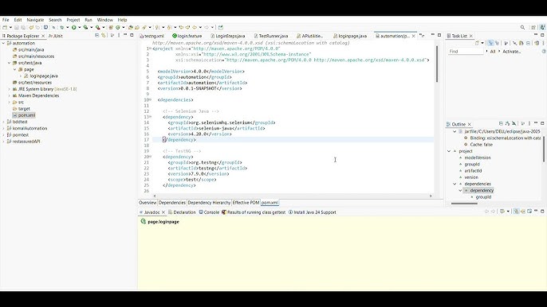547x307 pixels.
Task: Click the Save icon in main toolbar
Action: click(x=17, y=27)
